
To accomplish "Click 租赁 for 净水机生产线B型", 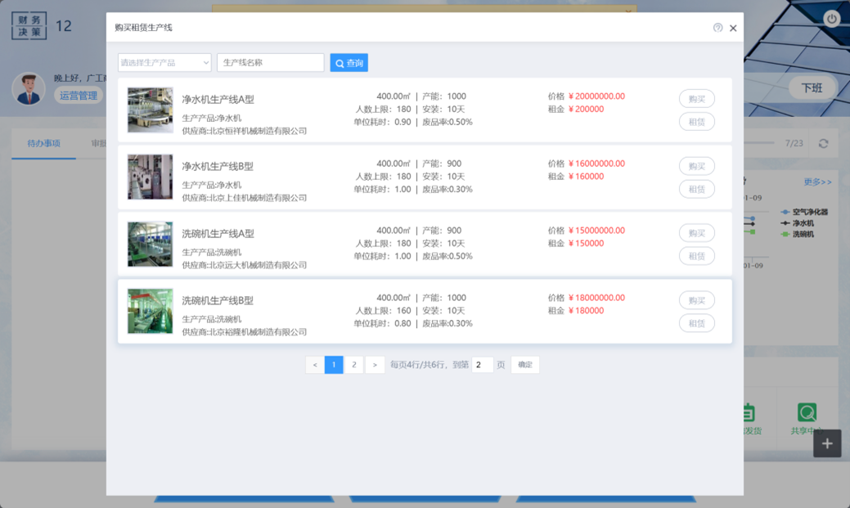I will 696,189.
